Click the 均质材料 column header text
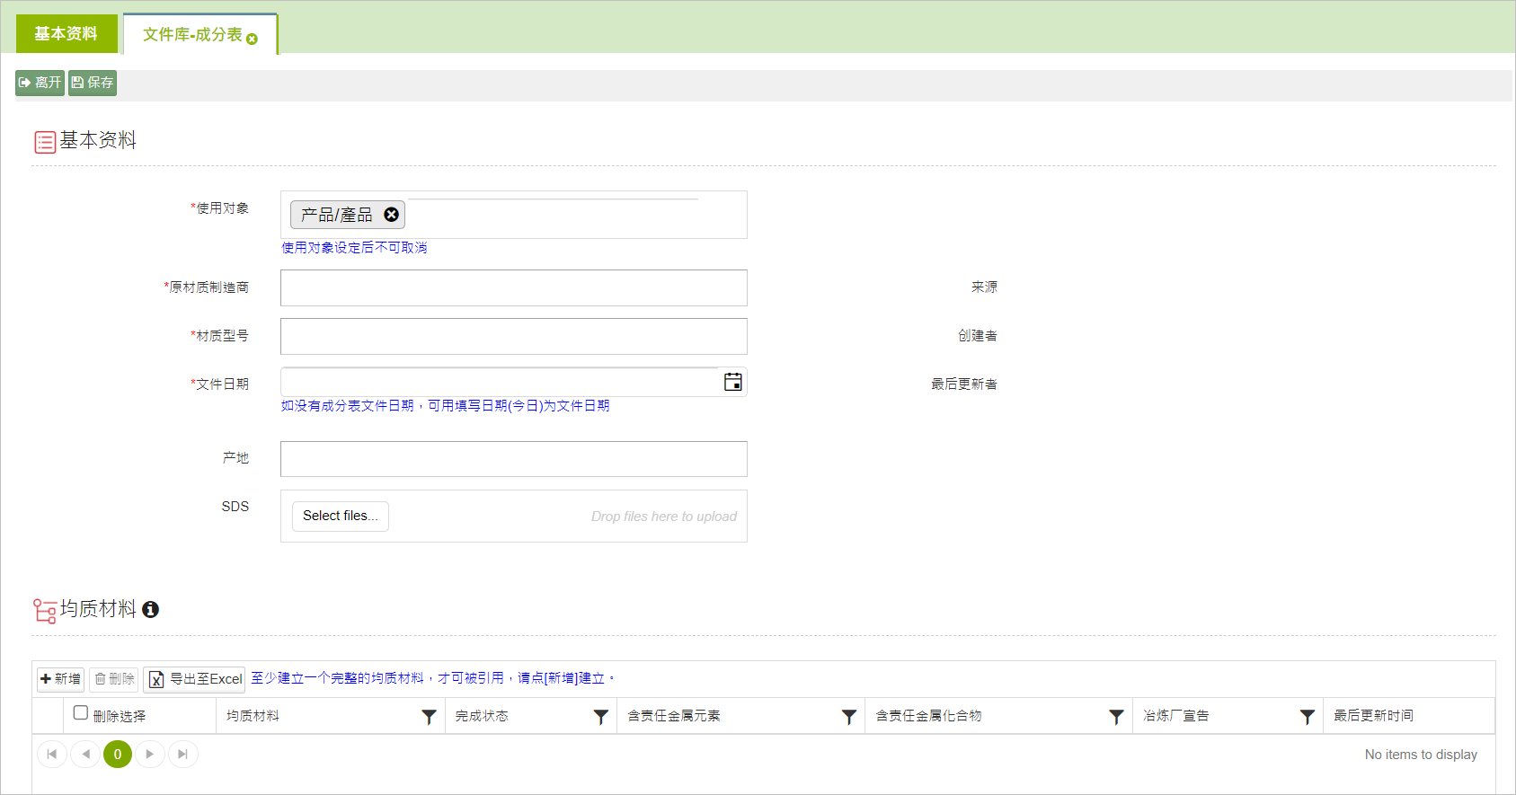1516x795 pixels. [x=253, y=716]
